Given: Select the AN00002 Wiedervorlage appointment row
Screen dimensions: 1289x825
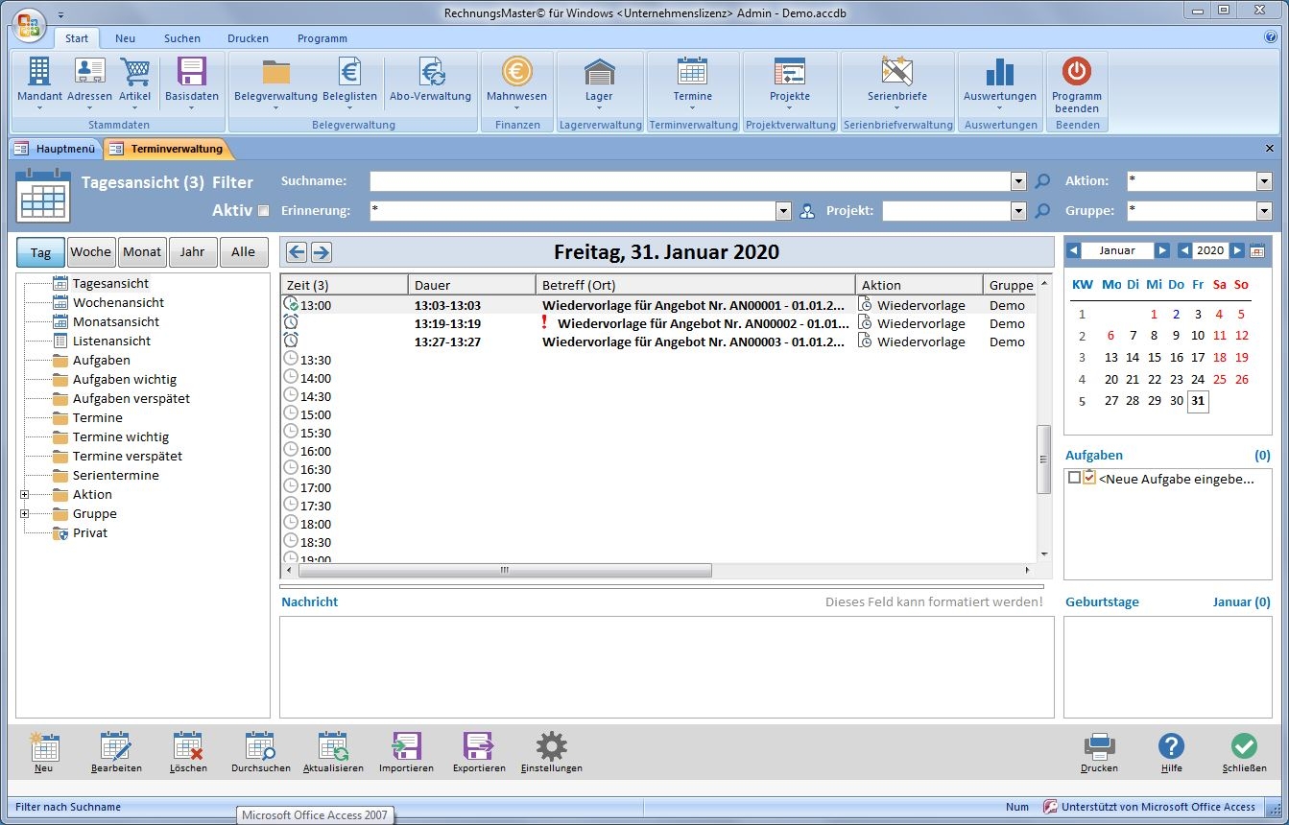Looking at the screenshot, I should [x=657, y=323].
